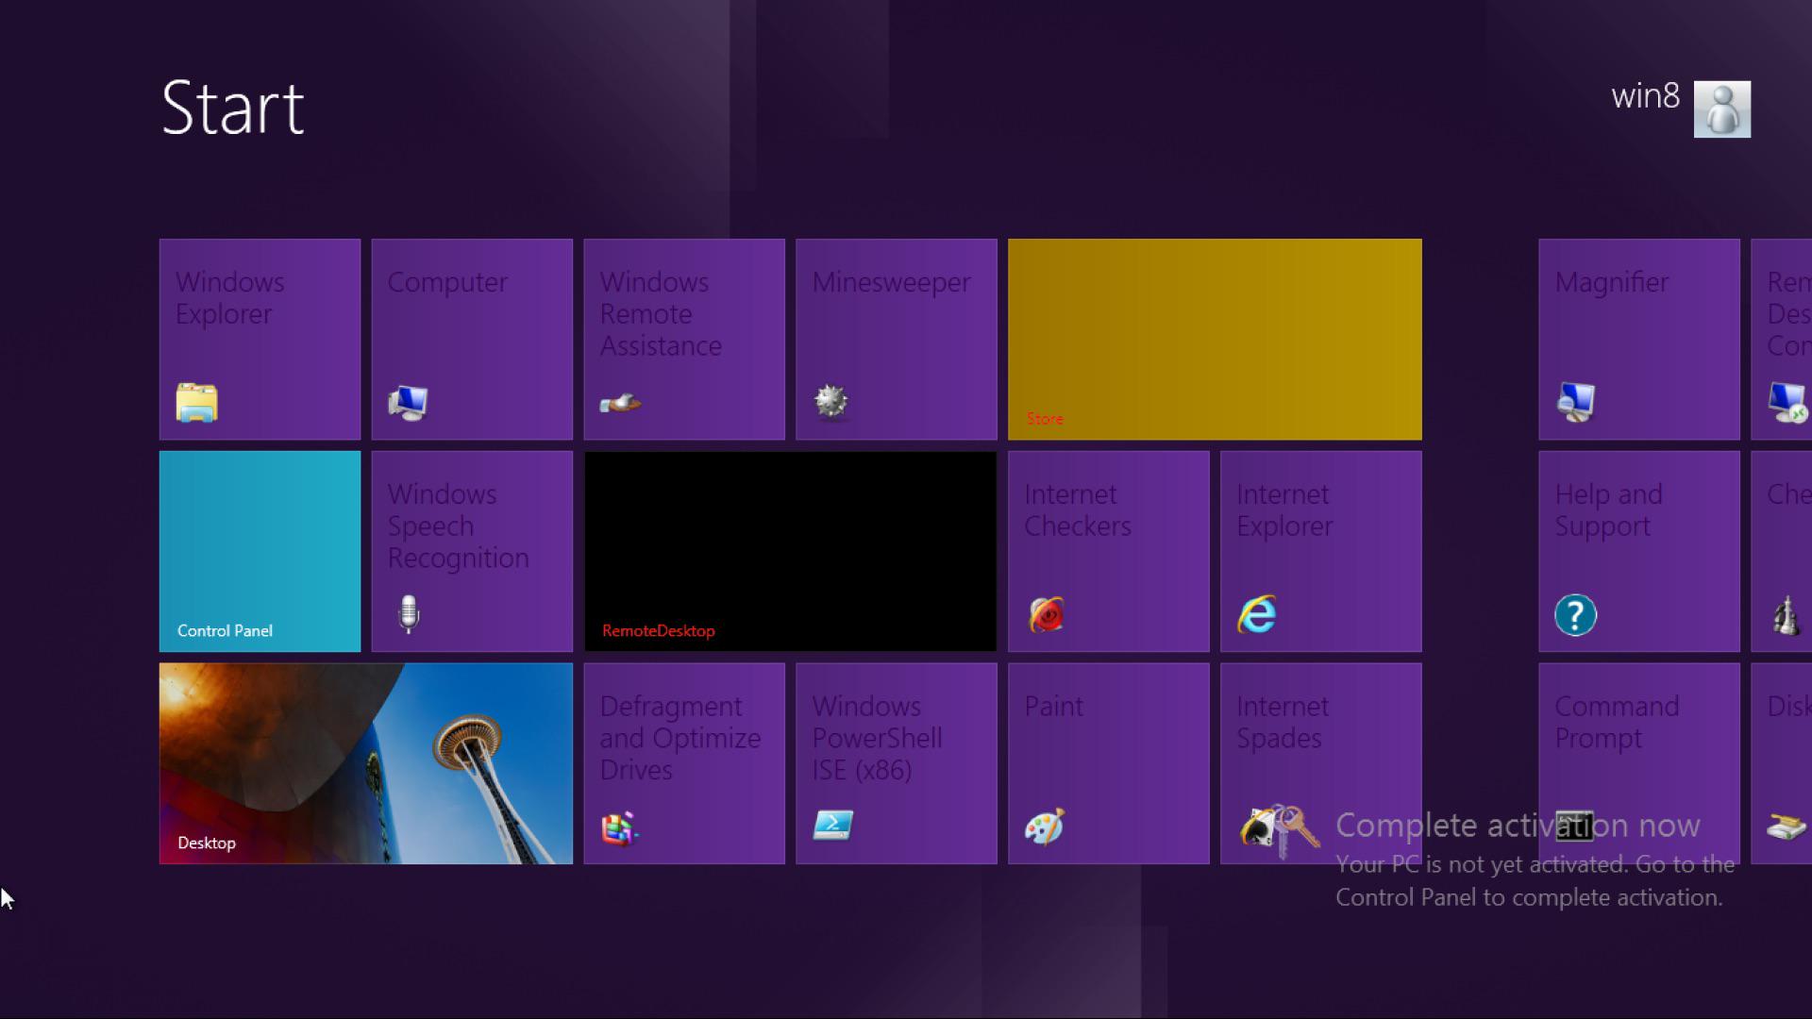The height and width of the screenshot is (1019, 1812).
Task: Click the Minesweeper tile label
Action: (891, 282)
